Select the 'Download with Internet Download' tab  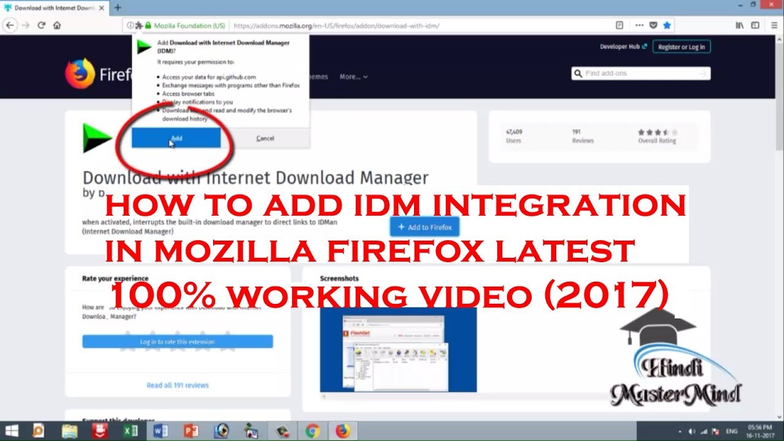click(55, 8)
